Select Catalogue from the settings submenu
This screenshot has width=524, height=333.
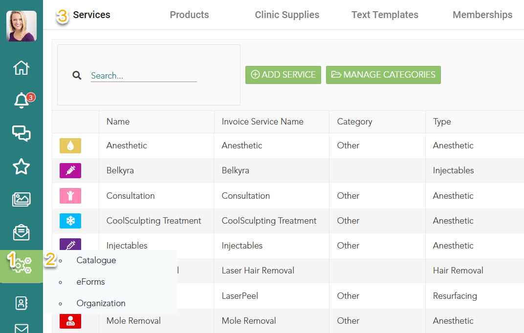tap(96, 260)
